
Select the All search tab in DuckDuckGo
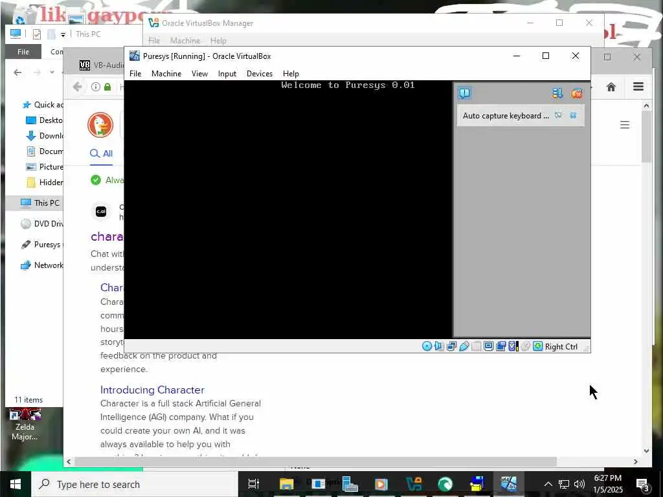coord(102,153)
